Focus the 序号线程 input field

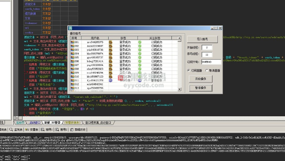(207, 55)
